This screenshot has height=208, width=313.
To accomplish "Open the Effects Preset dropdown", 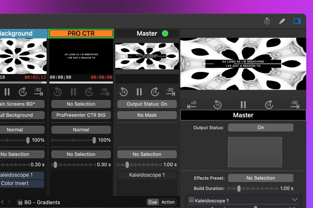I will tap(261, 178).
